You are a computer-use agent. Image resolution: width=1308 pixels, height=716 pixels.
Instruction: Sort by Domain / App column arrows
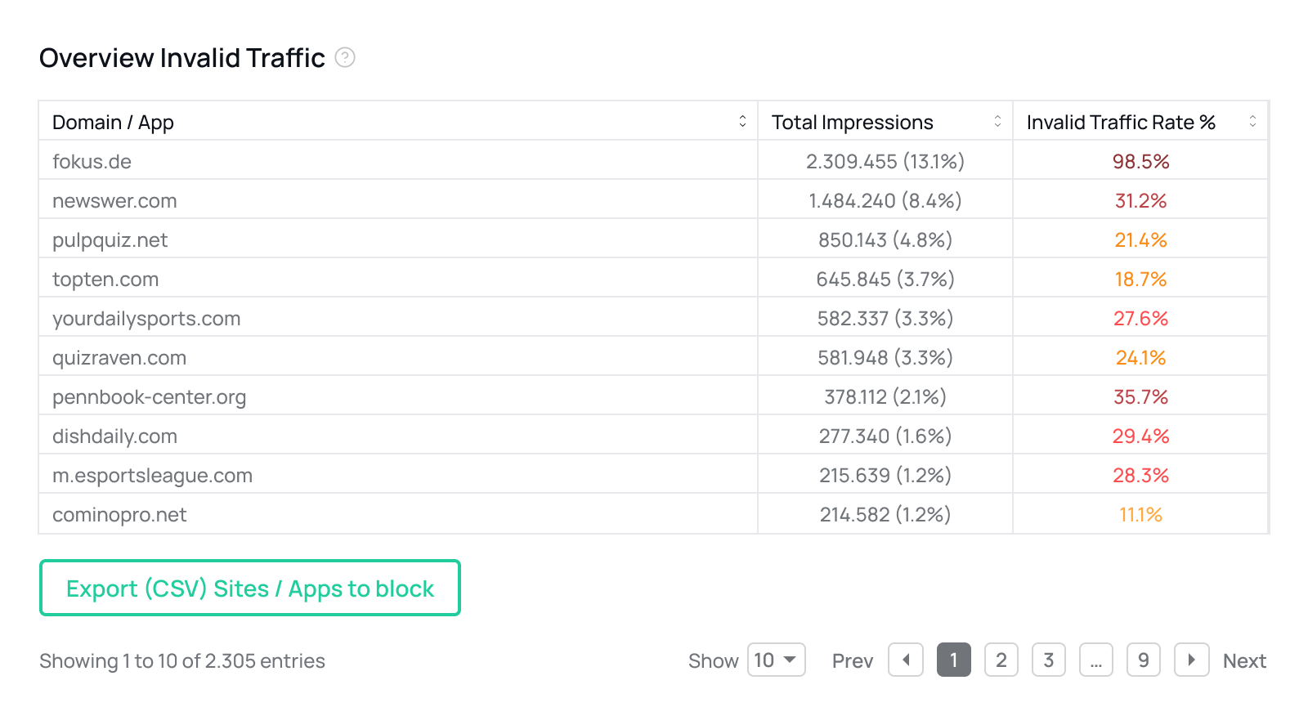pyautogui.click(x=742, y=122)
